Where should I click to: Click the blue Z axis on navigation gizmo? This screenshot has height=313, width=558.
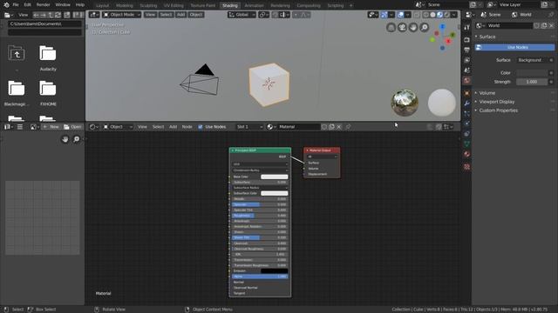(442, 27)
